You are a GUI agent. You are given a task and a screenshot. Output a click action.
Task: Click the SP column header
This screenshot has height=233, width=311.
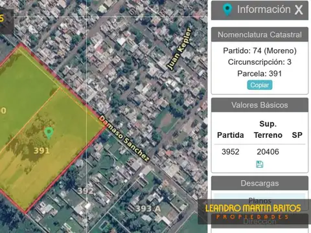(x=297, y=135)
